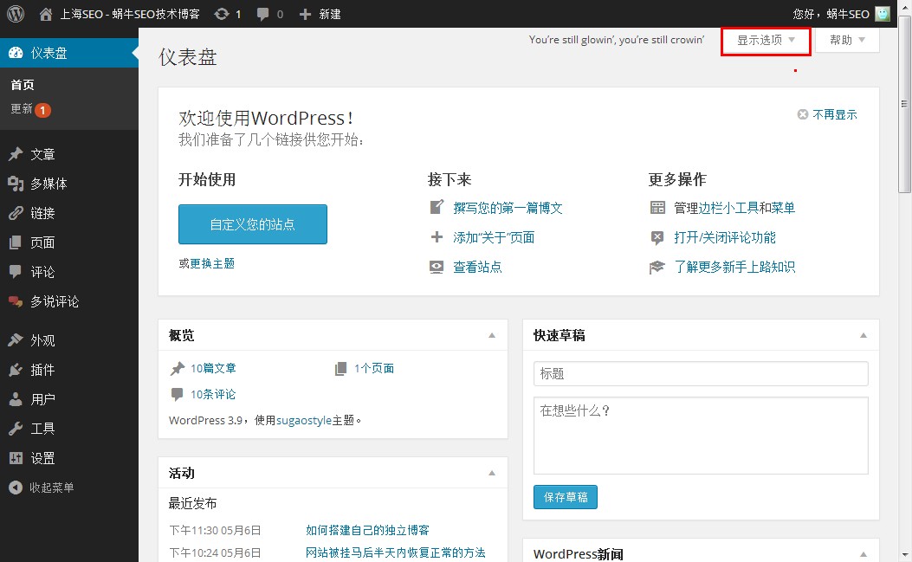The image size is (912, 562).
Task: Click the home icon beside site name
Action: coord(46,14)
